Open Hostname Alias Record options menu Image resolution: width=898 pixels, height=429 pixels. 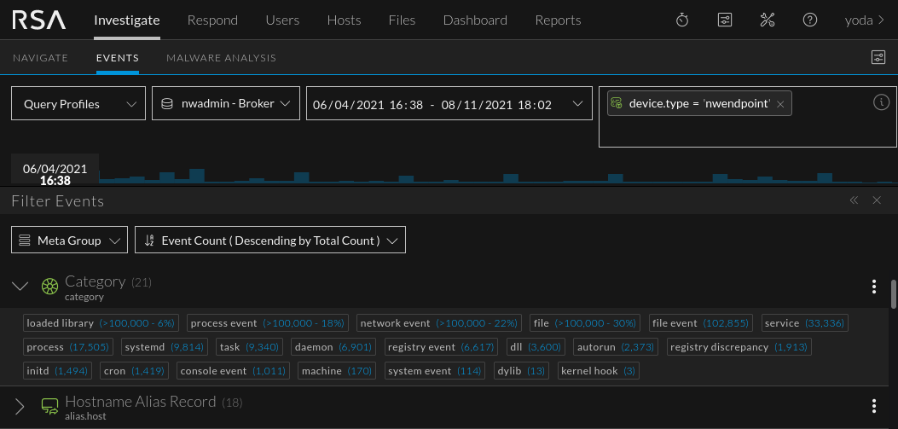coord(873,406)
